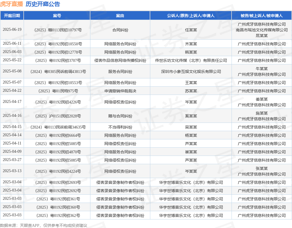Click case number 粤0305民诉前调43813号

[58, 72]
